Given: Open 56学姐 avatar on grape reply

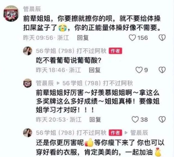Looking at the screenshot, I should pos(28,51).
